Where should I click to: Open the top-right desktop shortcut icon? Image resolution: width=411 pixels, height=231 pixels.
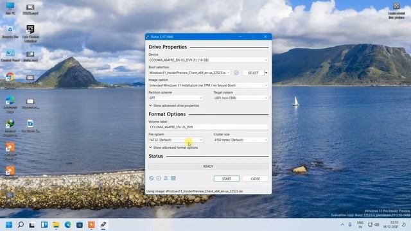pos(396,11)
